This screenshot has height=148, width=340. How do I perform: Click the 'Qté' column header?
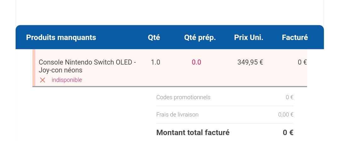click(154, 37)
